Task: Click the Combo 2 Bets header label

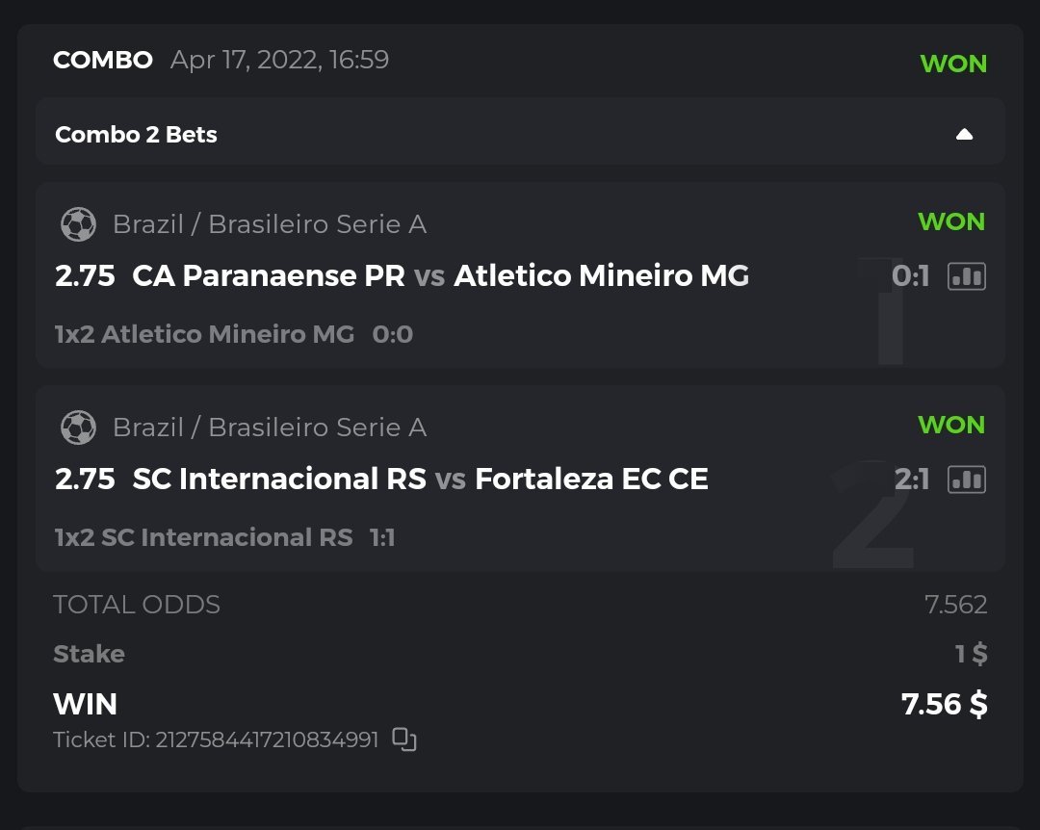Action: 136,135
